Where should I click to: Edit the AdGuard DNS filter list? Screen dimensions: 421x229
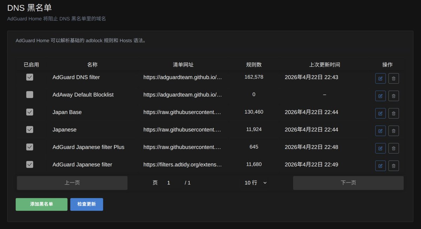click(x=380, y=78)
